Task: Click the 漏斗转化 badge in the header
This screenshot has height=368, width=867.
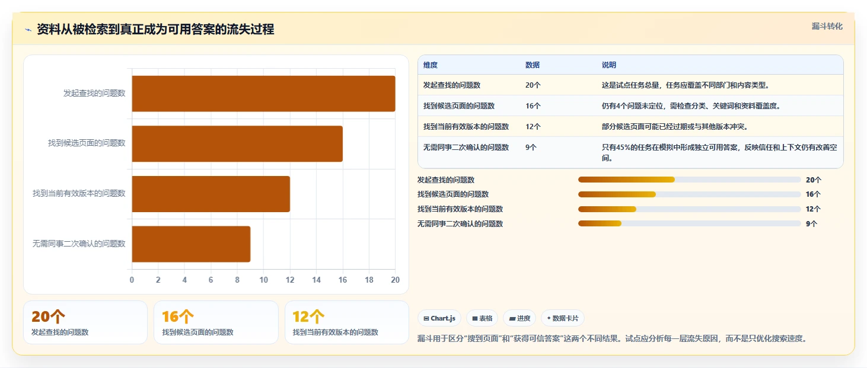Action: click(827, 27)
